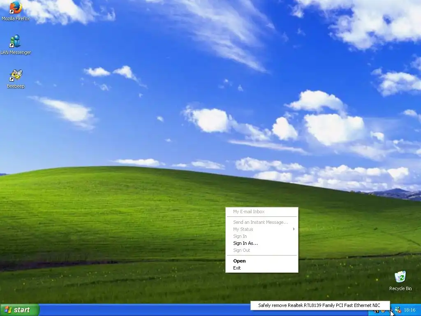Screen dimensions: 421x316
Task: Click 'Safely remove Realtek RTL8139' popup item
Action: 320,306
